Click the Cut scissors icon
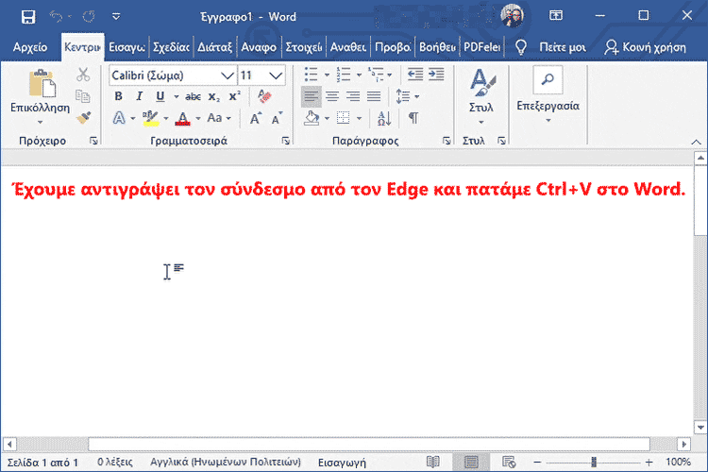The height and width of the screenshot is (472, 708). (x=83, y=75)
